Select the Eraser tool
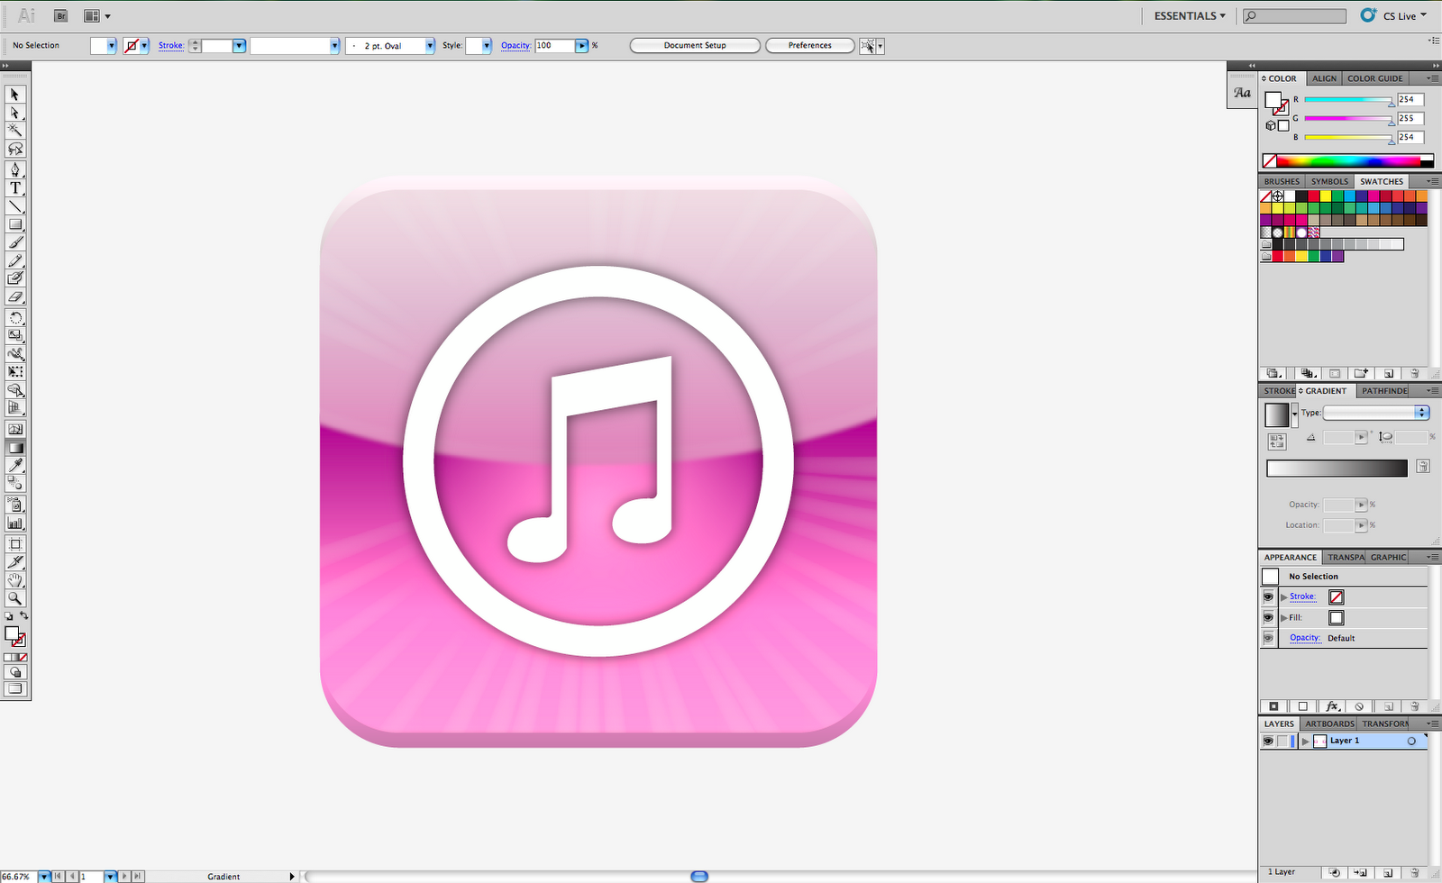This screenshot has width=1442, height=883. 15,296
